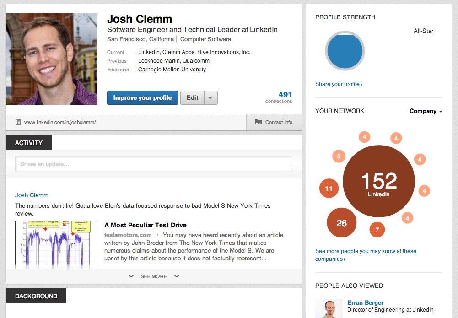
Task: Open the dropdown arrow next to Edit
Action: [210, 97]
